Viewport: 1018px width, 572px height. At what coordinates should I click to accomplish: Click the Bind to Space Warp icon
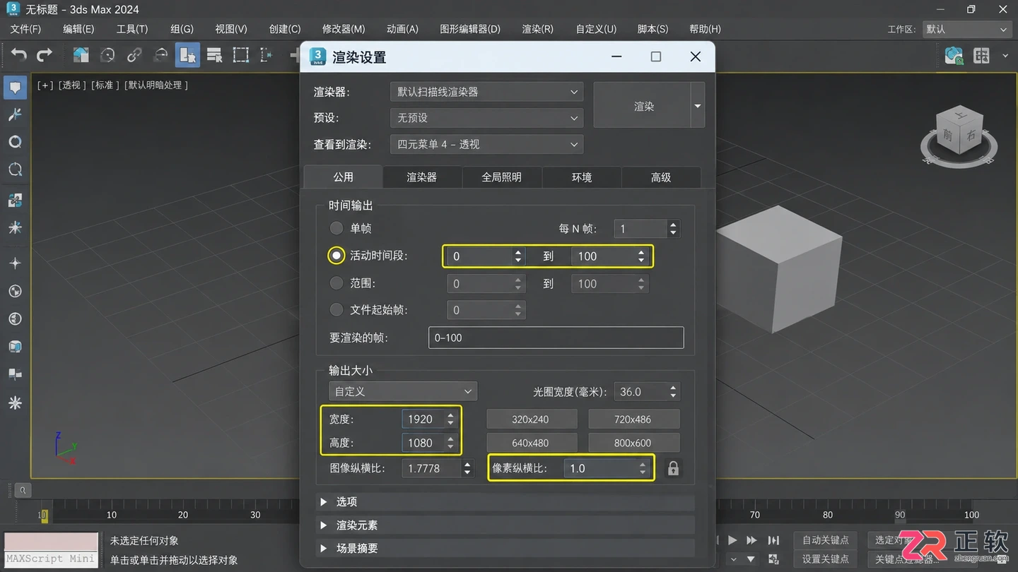tap(161, 55)
